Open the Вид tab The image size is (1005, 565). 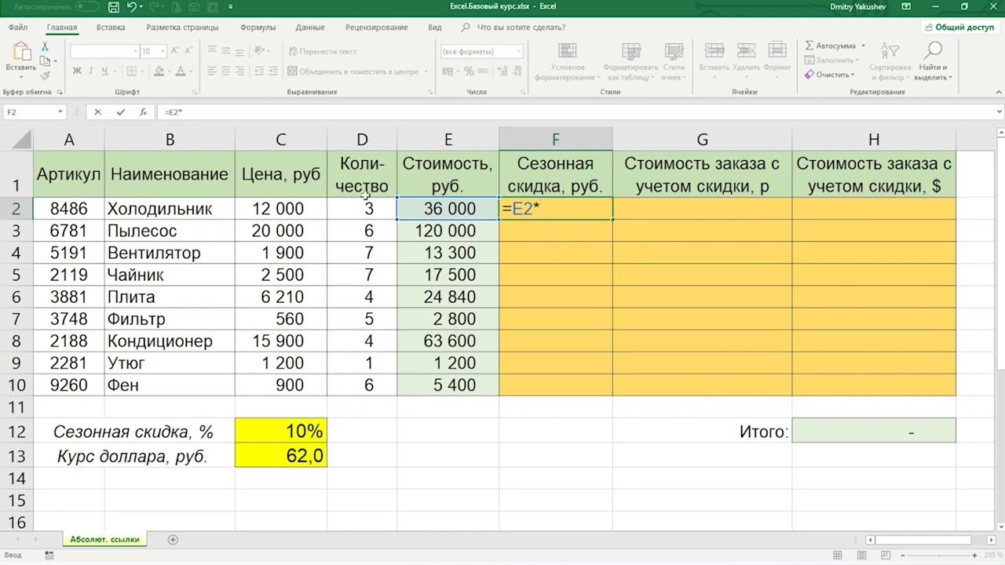point(435,27)
